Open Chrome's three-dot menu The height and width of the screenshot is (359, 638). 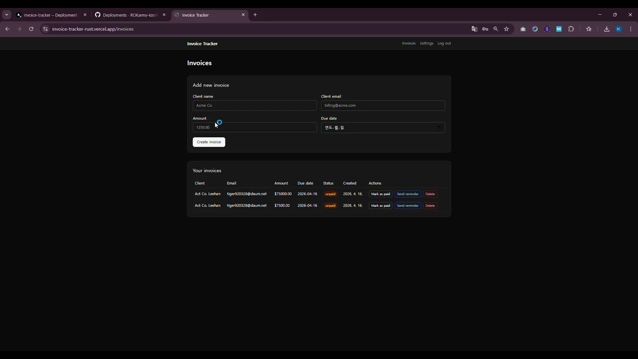coord(631,29)
